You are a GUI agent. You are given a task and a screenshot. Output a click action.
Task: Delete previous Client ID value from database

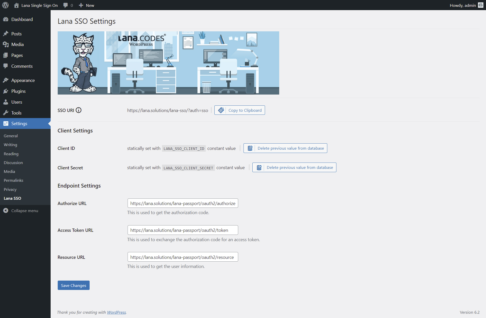tap(285, 148)
